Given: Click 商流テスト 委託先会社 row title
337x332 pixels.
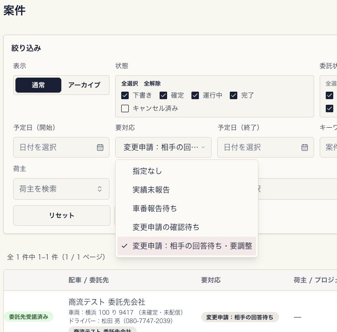Looking at the screenshot, I should click(107, 302).
